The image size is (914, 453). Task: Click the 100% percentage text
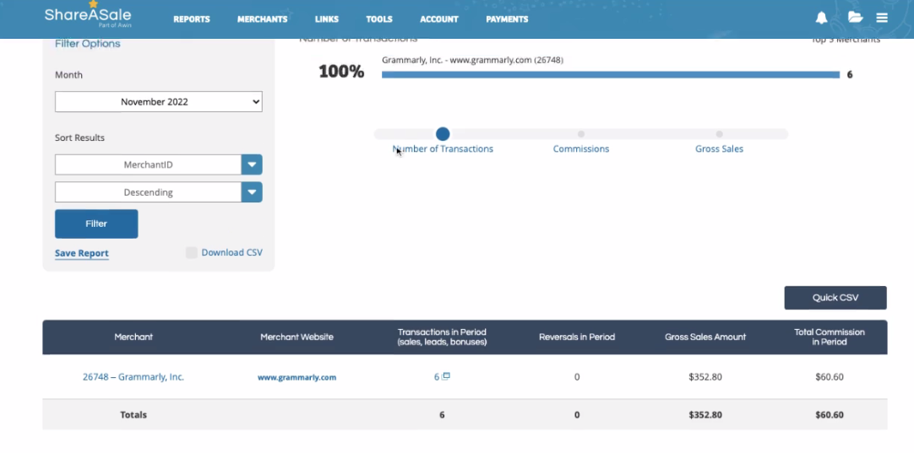(x=341, y=72)
